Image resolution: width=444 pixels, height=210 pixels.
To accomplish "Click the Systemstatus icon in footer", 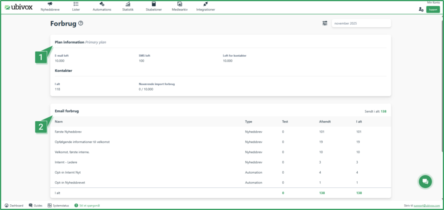I will click(x=49, y=206).
